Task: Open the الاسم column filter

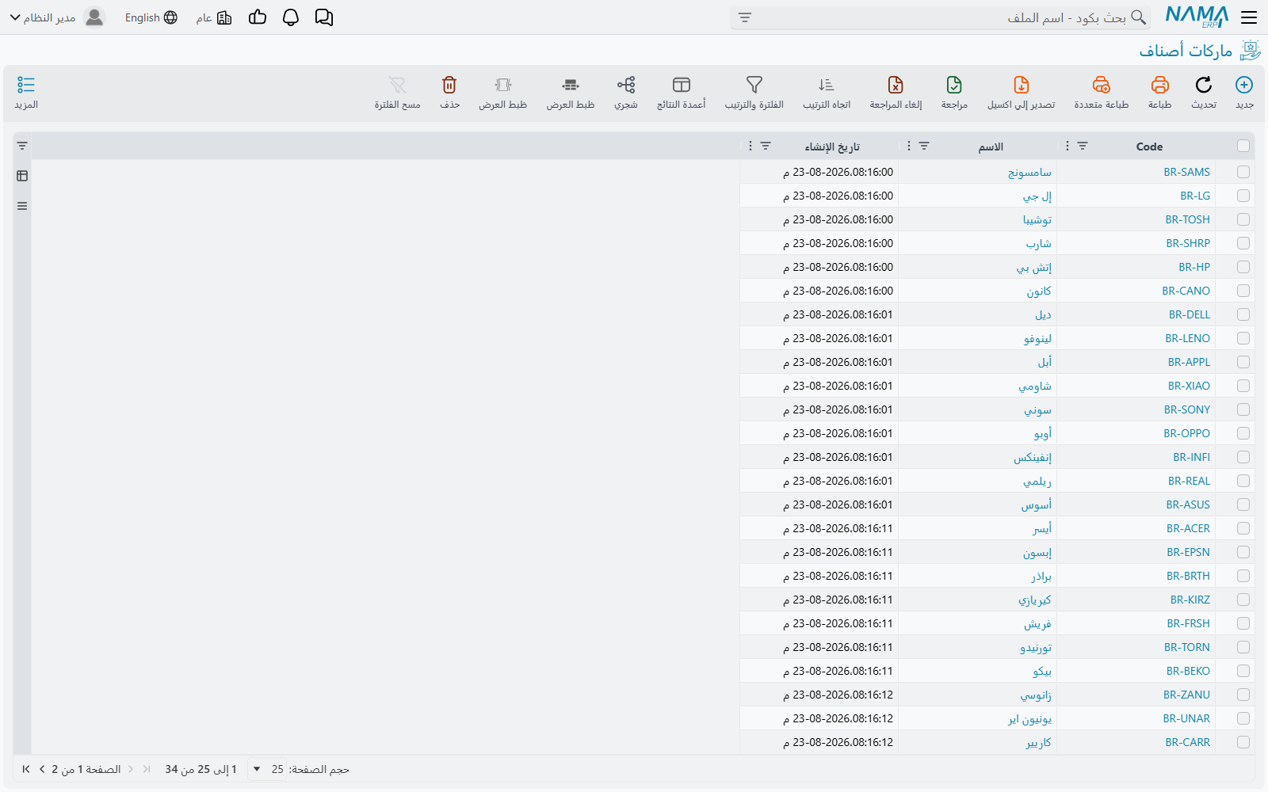Action: pos(924,146)
